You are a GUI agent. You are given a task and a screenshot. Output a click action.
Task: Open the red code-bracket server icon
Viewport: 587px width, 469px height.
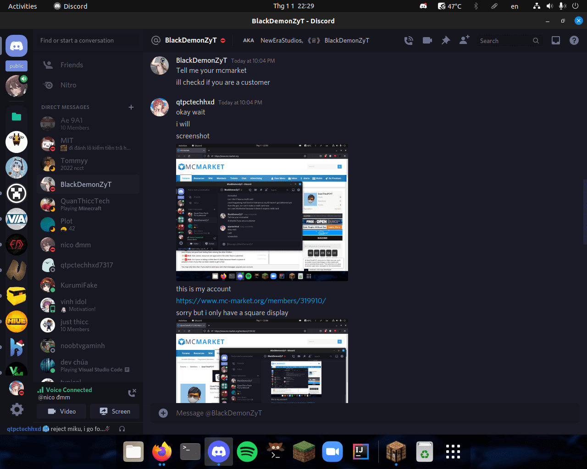[x=17, y=245]
